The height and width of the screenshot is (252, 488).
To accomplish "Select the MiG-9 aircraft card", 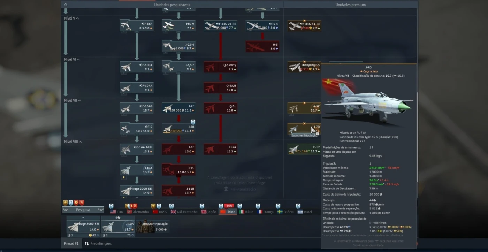I will click(x=178, y=26).
